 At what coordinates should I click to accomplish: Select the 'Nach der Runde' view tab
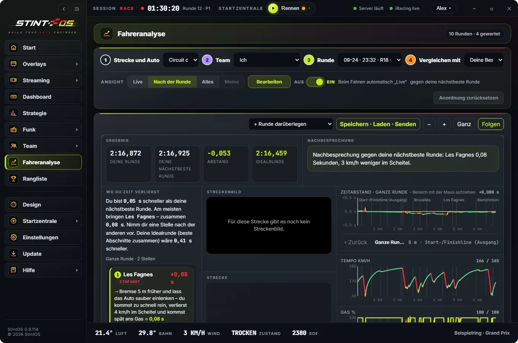[x=172, y=82]
